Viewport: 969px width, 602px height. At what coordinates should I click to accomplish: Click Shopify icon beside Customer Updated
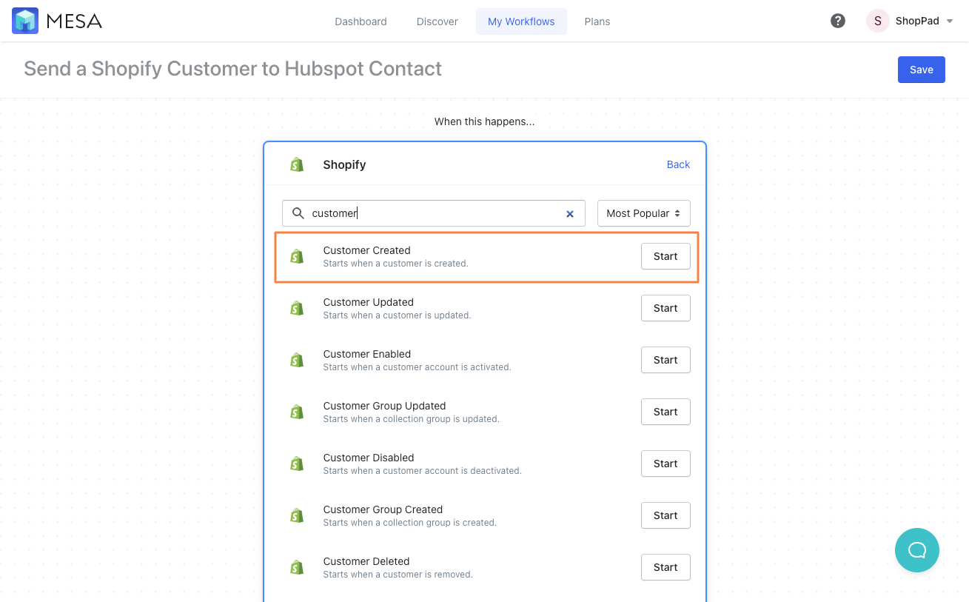(x=297, y=308)
